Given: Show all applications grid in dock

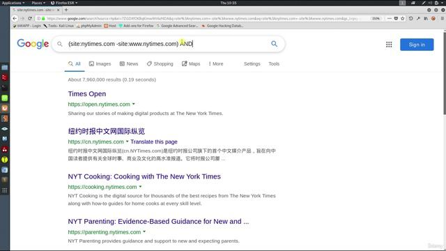Looking at the screenshot, I should click(x=5, y=190).
